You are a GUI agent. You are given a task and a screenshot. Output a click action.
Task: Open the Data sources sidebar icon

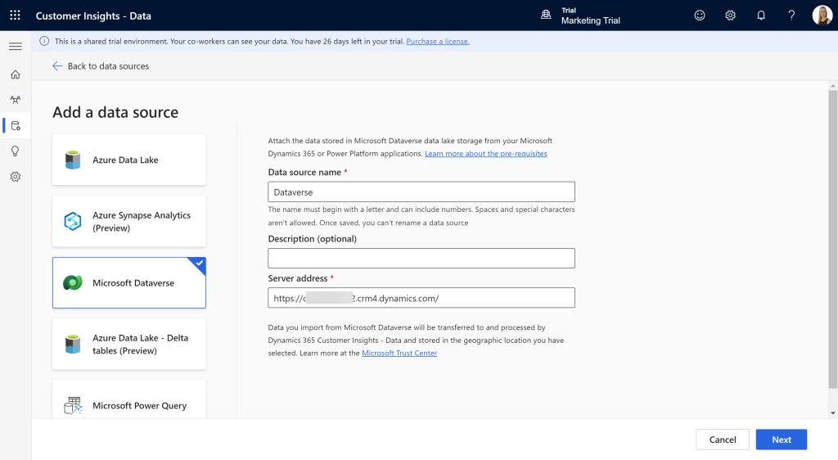(x=15, y=125)
